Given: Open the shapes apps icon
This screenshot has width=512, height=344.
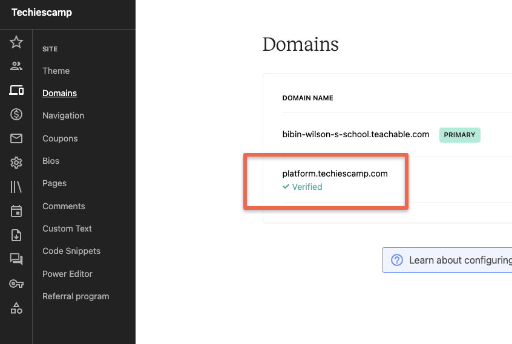Looking at the screenshot, I should [x=16, y=308].
